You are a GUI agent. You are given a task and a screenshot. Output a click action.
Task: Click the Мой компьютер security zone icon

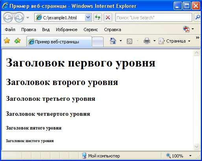pos(84,155)
